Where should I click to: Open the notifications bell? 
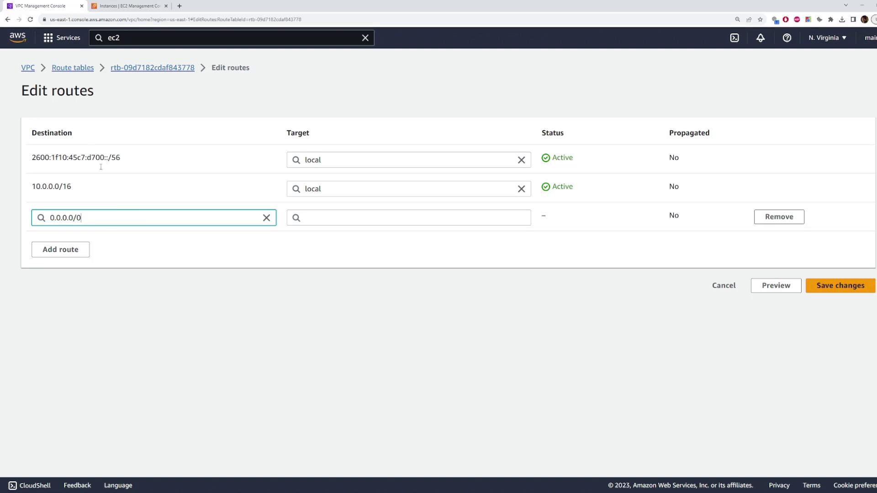click(760, 38)
